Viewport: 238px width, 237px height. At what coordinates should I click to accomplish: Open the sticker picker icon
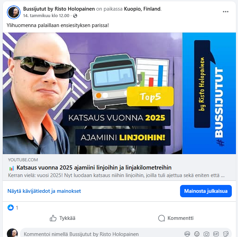tap(226, 234)
